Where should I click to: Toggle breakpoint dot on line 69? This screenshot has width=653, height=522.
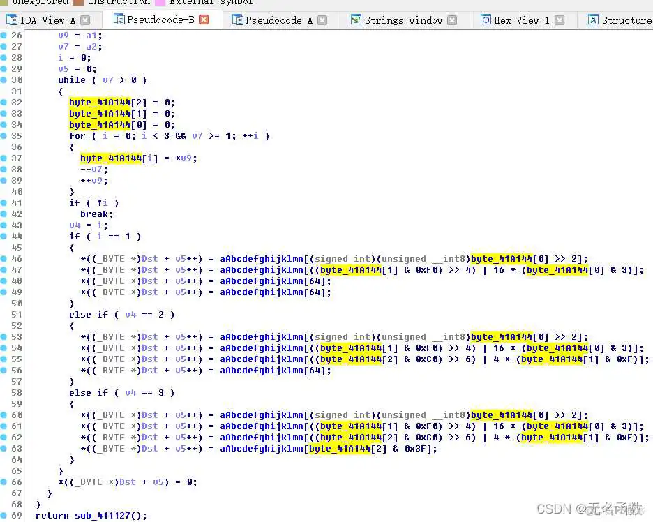tap(5, 516)
